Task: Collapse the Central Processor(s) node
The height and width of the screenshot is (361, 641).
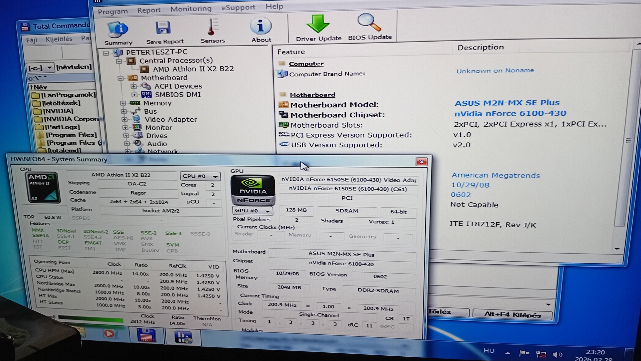Action: 119,61
